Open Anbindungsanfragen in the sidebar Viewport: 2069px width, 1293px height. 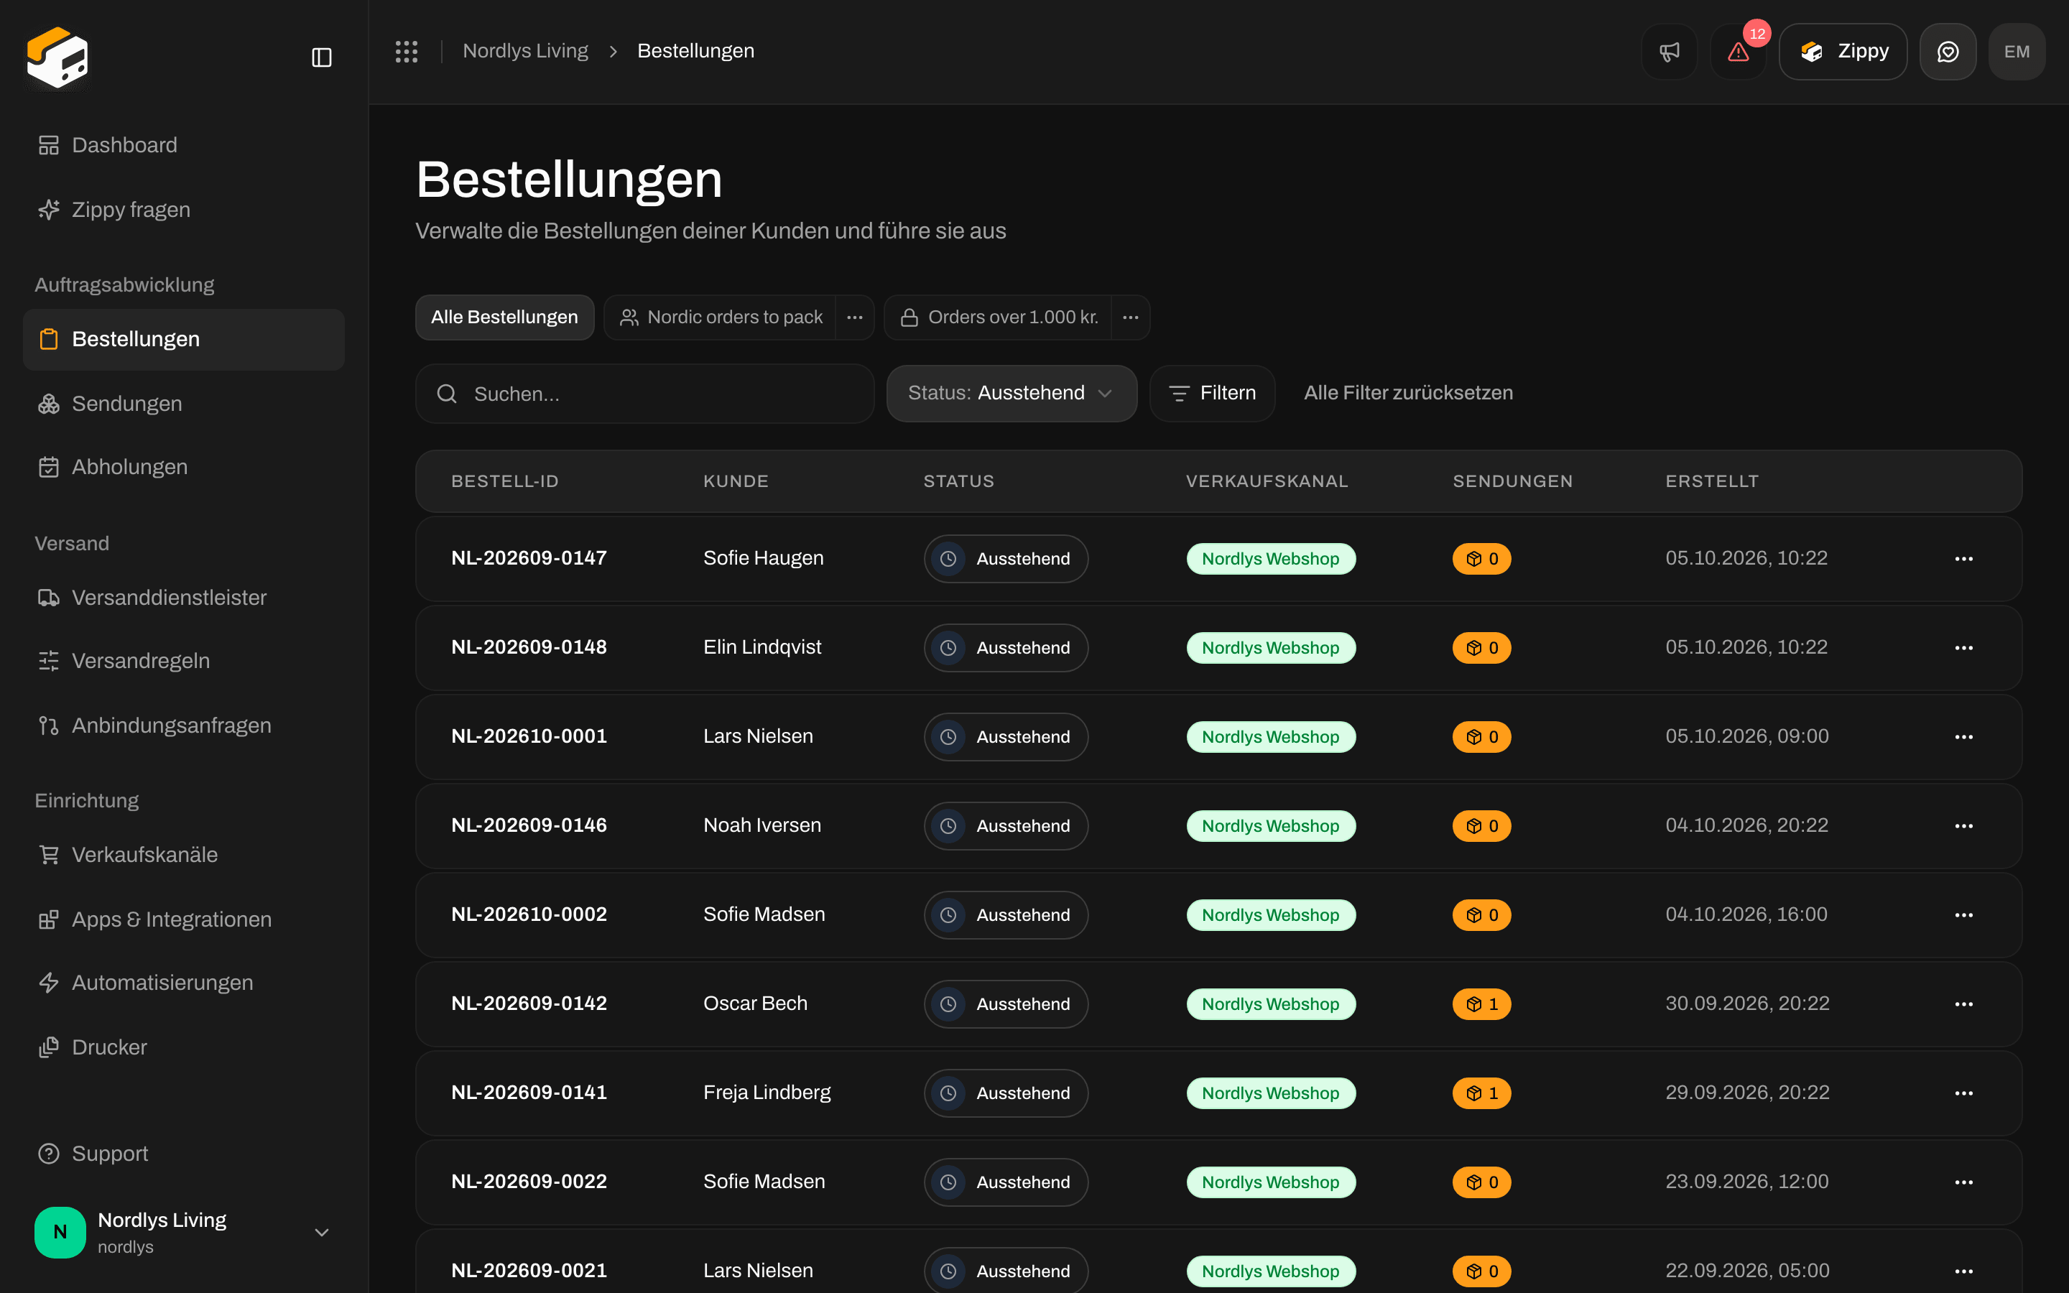(x=184, y=726)
